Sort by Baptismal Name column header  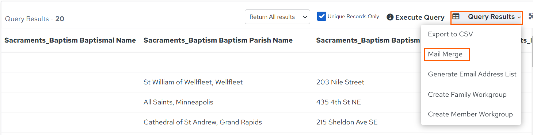pyautogui.click(x=70, y=40)
